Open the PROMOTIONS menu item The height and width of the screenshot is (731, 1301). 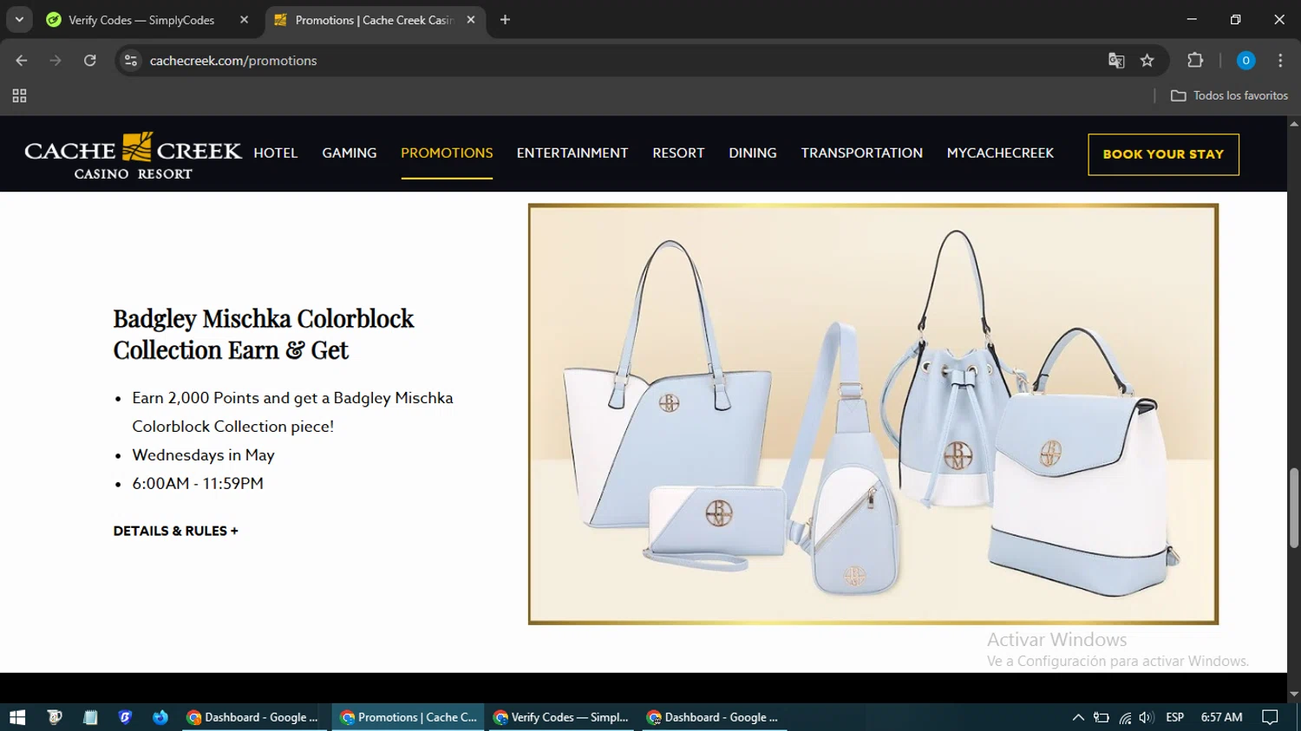tap(447, 153)
